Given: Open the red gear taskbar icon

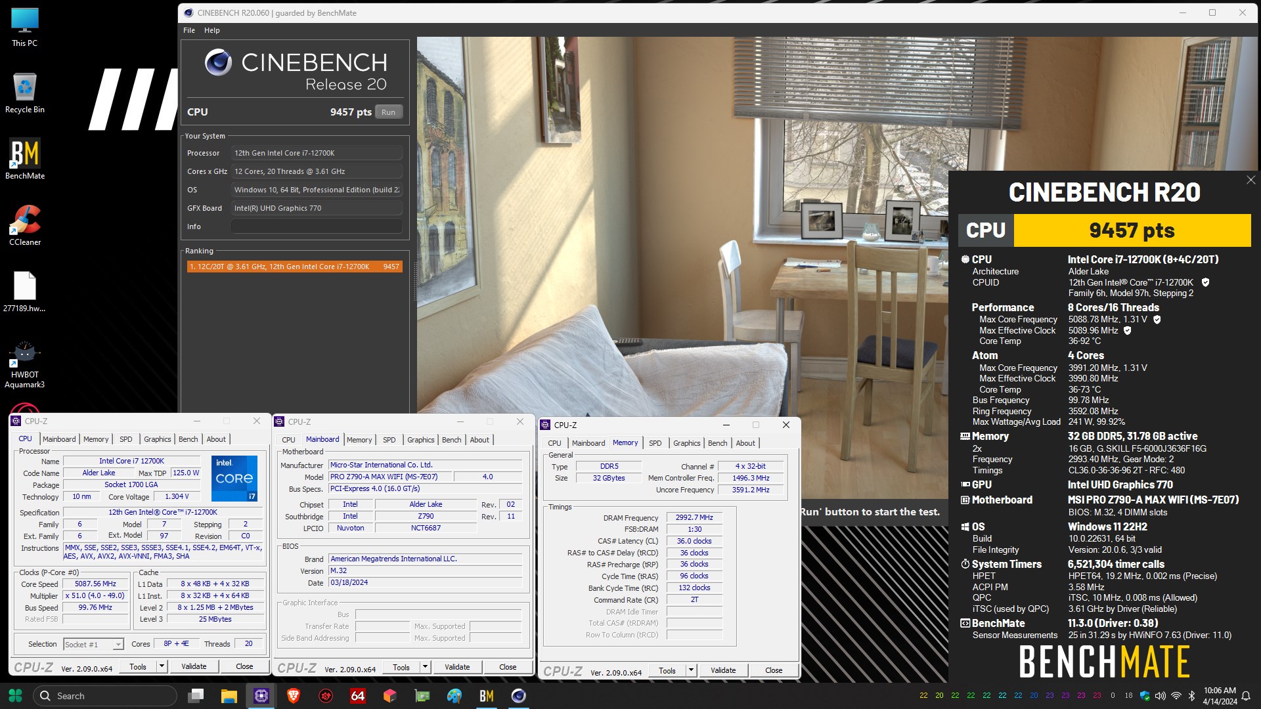Looking at the screenshot, I should point(325,696).
